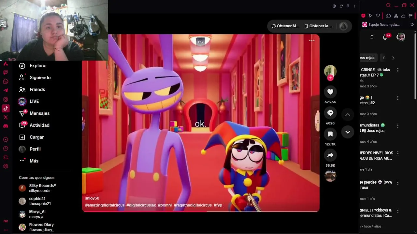Image resolution: width=417 pixels, height=234 pixels.
Task: Click 'Obtener M...' button at top
Action: (285, 26)
